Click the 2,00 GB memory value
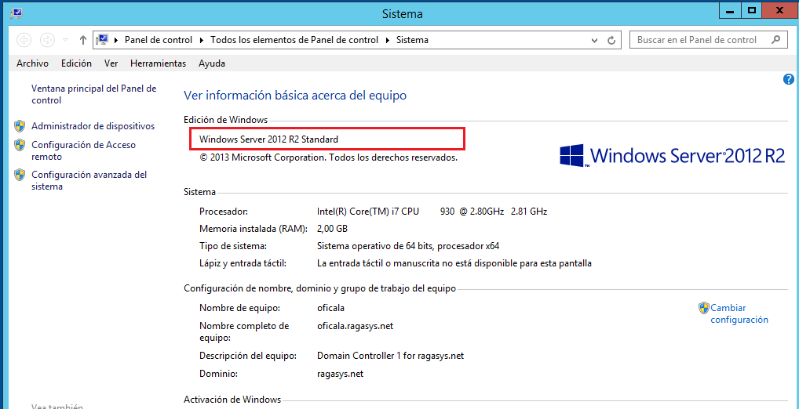799x409 pixels. tap(332, 229)
